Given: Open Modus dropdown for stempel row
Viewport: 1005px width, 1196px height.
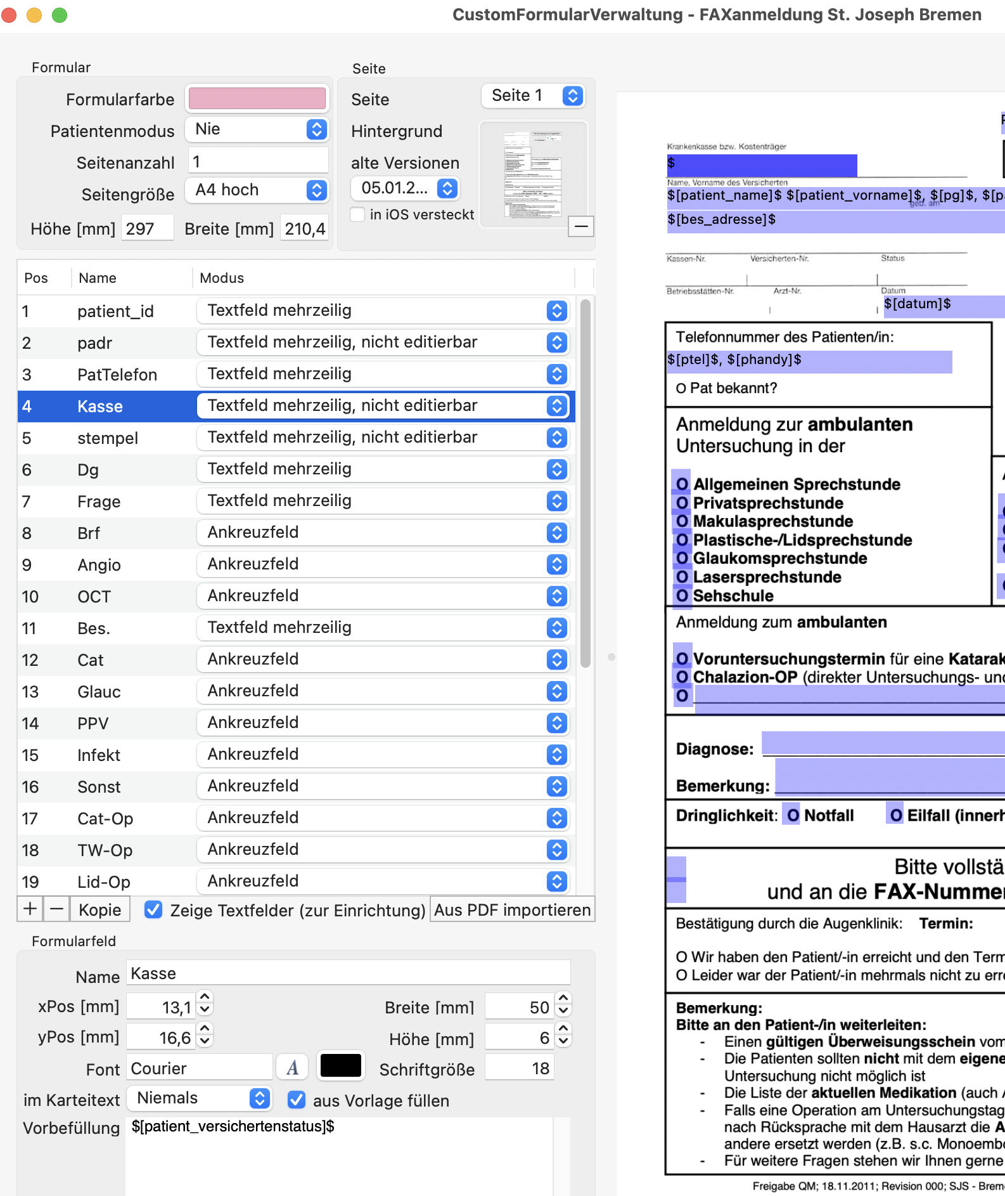Looking at the screenshot, I should pyautogui.click(x=383, y=438).
